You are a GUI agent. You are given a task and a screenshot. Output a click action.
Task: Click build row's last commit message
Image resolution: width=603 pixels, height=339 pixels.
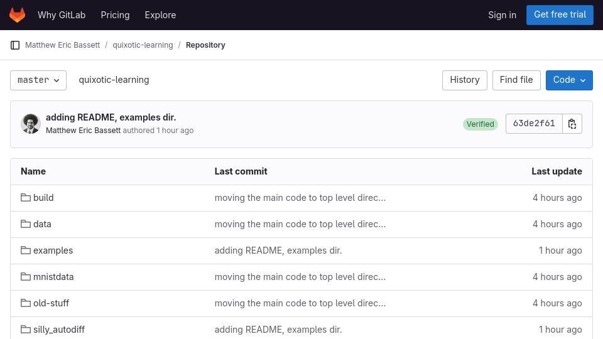(300, 198)
